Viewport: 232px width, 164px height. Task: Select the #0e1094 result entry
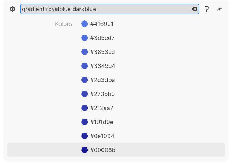(116, 136)
